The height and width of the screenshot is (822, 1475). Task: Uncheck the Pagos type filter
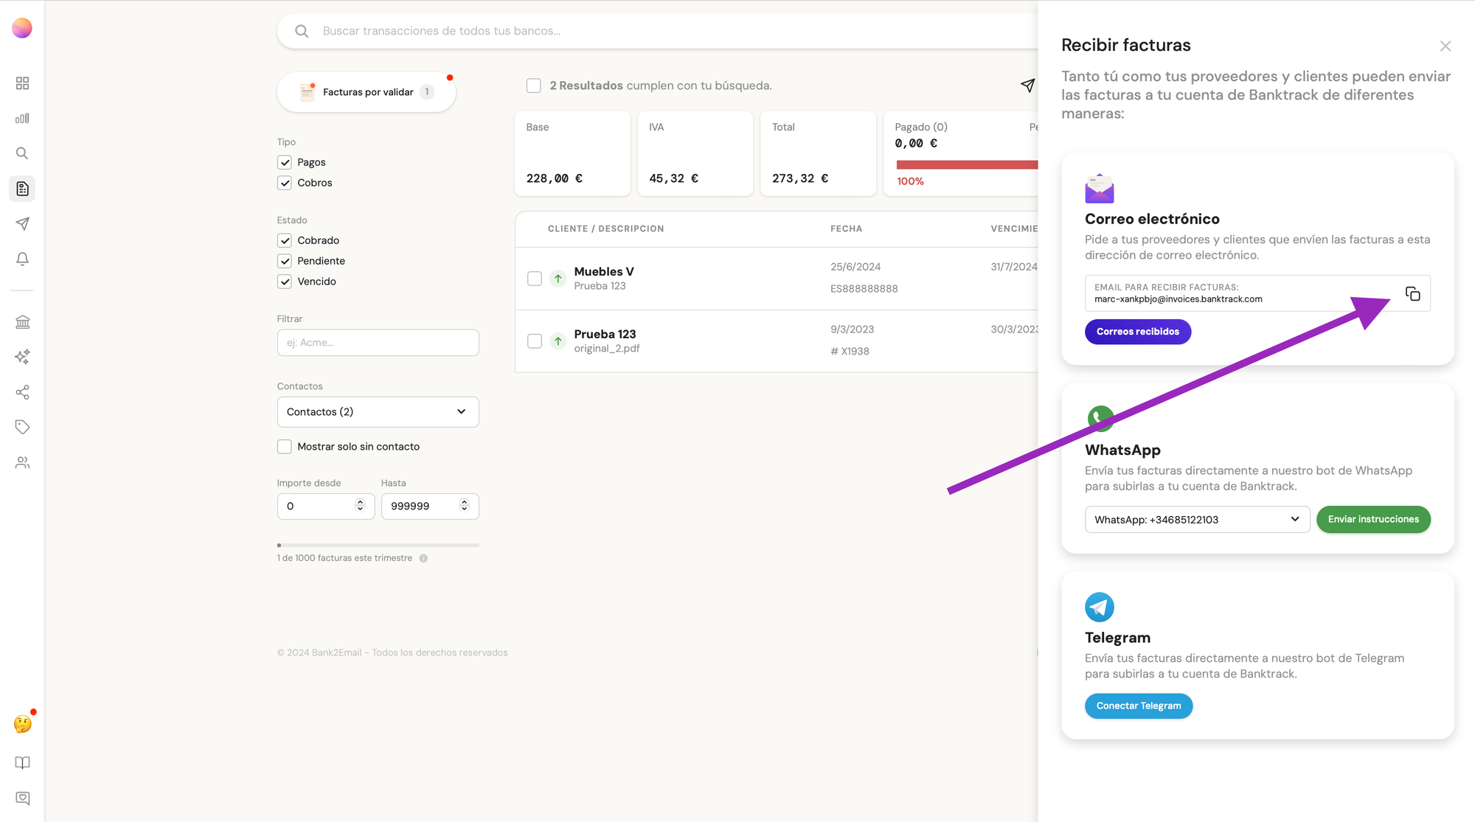pyautogui.click(x=285, y=162)
